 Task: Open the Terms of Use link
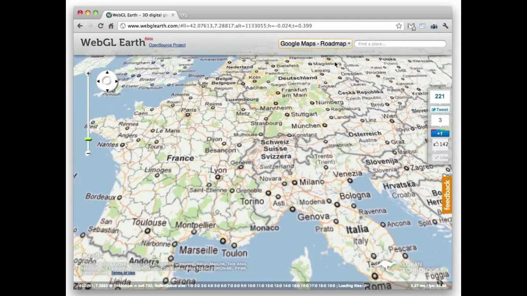coord(123,273)
